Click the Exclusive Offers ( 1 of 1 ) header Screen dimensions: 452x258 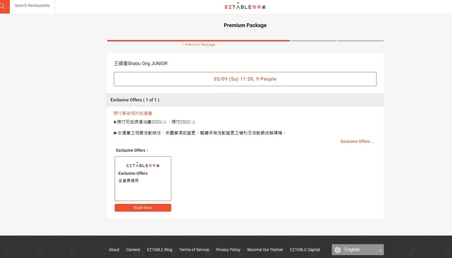245,100
